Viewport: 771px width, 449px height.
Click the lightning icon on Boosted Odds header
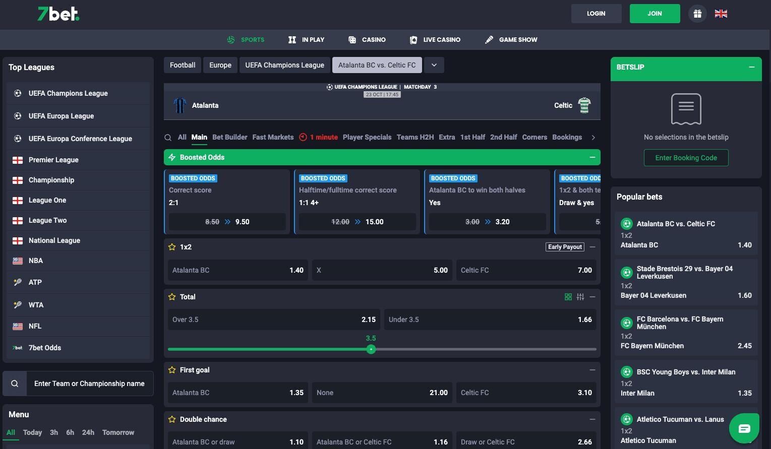coord(172,157)
